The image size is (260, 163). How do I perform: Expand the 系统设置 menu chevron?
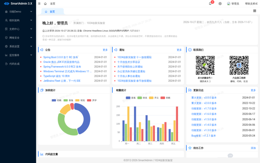(x=31, y=46)
